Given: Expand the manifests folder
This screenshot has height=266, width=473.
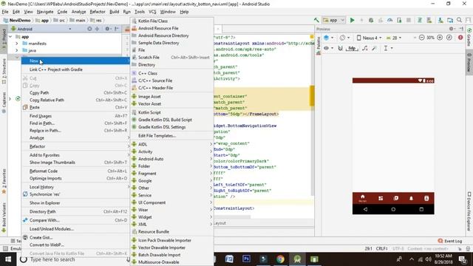Looking at the screenshot, I should pyautogui.click(x=17, y=44).
